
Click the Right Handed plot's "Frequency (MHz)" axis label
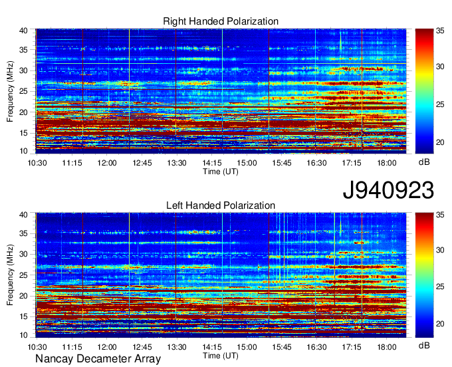coord(10,91)
